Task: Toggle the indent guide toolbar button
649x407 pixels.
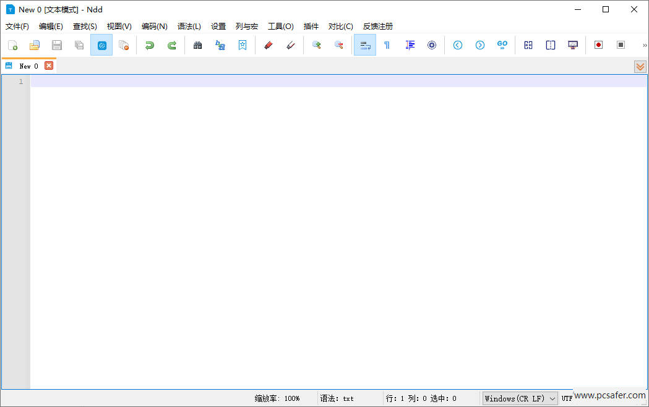Action: pos(410,45)
